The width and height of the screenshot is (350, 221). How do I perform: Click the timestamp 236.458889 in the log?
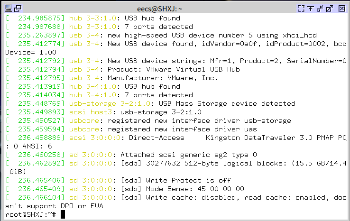click(x=40, y=138)
